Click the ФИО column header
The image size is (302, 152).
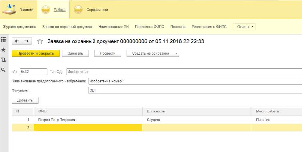coord(88,111)
